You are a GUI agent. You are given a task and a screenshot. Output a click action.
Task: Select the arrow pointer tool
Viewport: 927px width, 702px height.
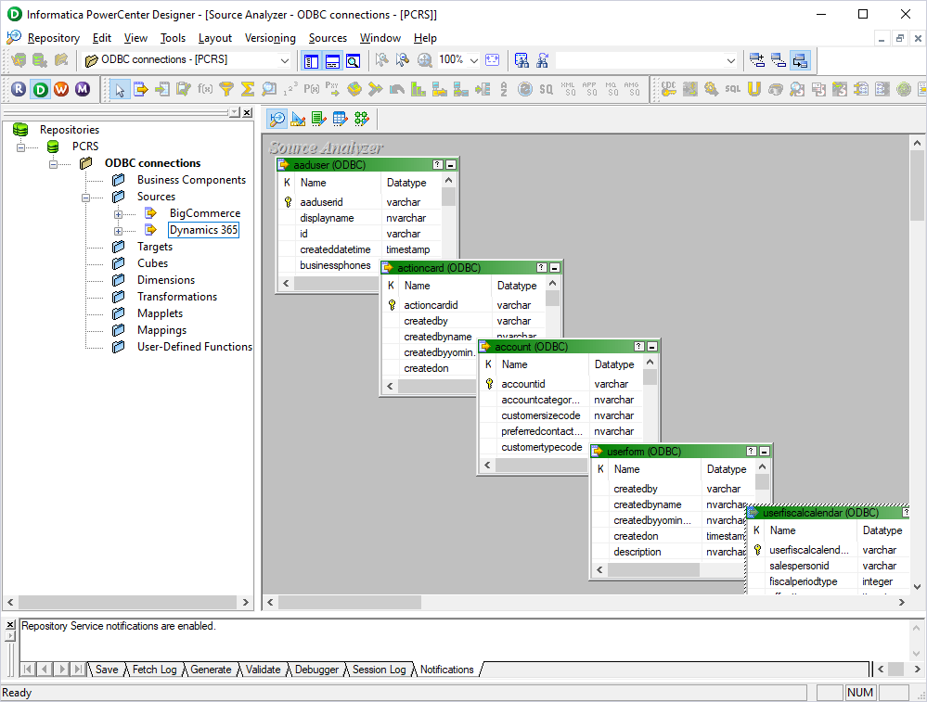pyautogui.click(x=122, y=89)
